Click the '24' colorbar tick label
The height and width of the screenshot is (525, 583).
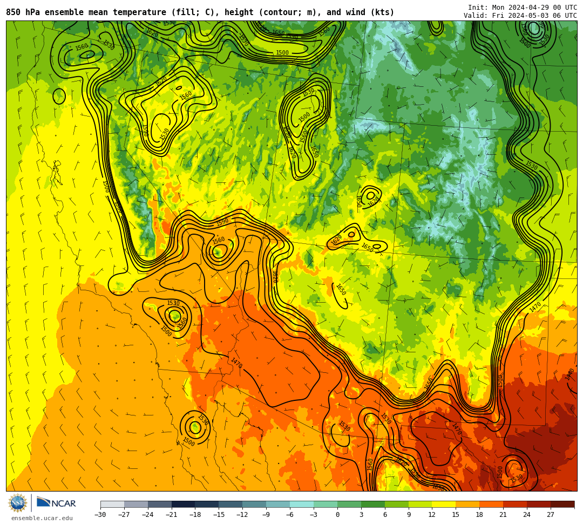coord(527,515)
